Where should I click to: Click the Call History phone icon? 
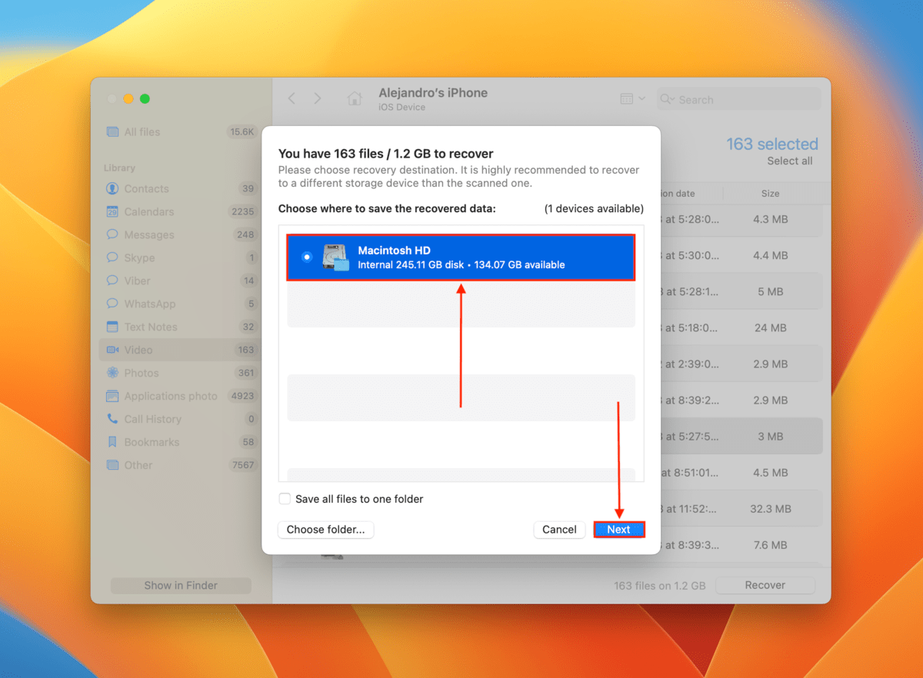click(112, 419)
